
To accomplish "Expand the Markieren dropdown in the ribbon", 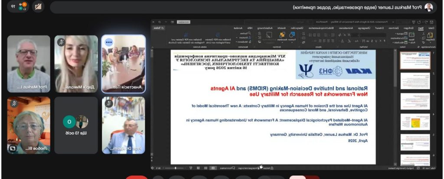I will (248, 42).
